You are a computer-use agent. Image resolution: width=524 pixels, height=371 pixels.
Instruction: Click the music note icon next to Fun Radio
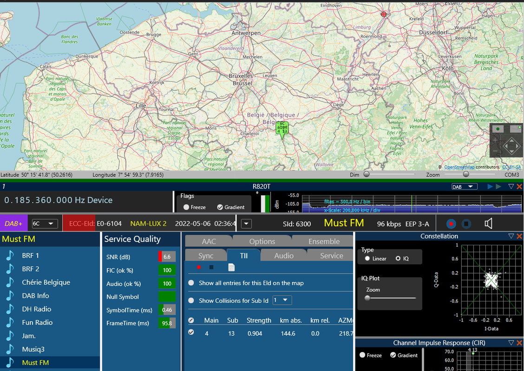(10, 322)
